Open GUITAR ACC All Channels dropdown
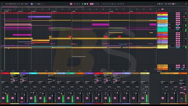 (x=24, y=78)
